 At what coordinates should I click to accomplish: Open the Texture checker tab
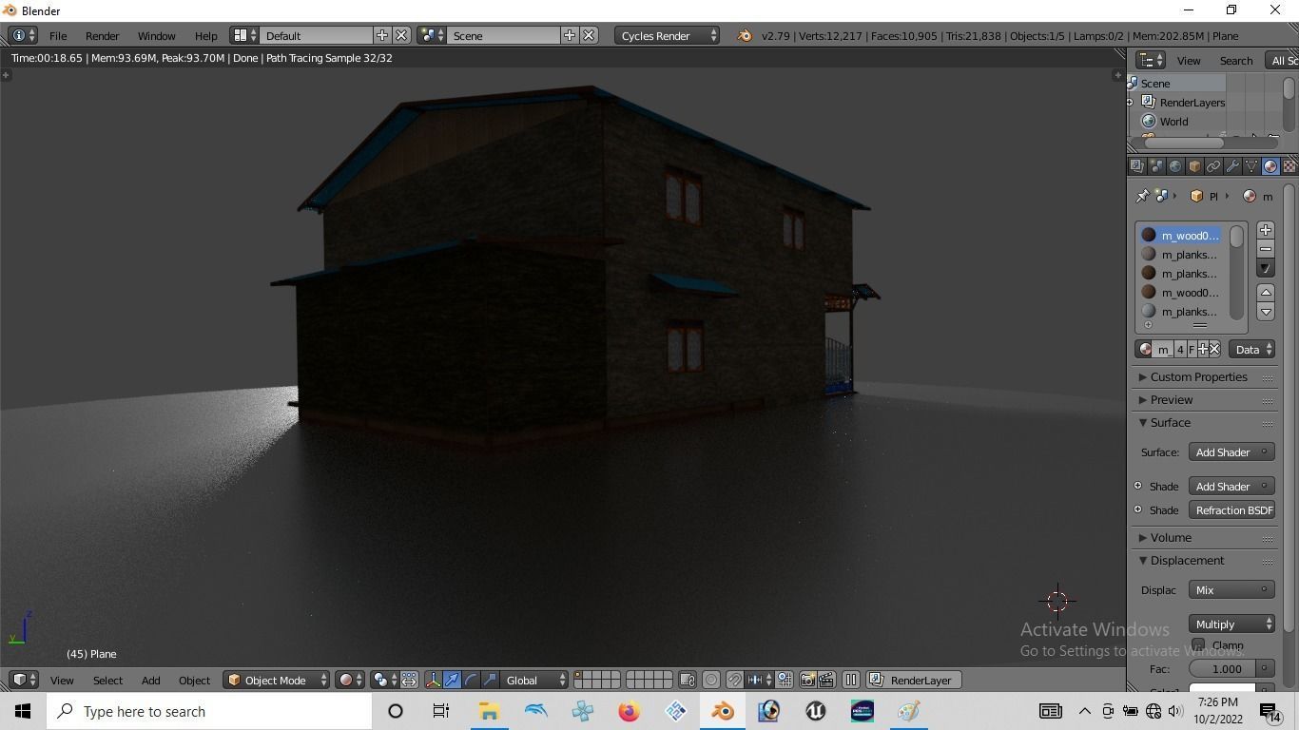1289,166
